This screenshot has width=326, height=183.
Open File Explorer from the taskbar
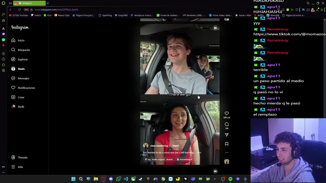(96, 179)
